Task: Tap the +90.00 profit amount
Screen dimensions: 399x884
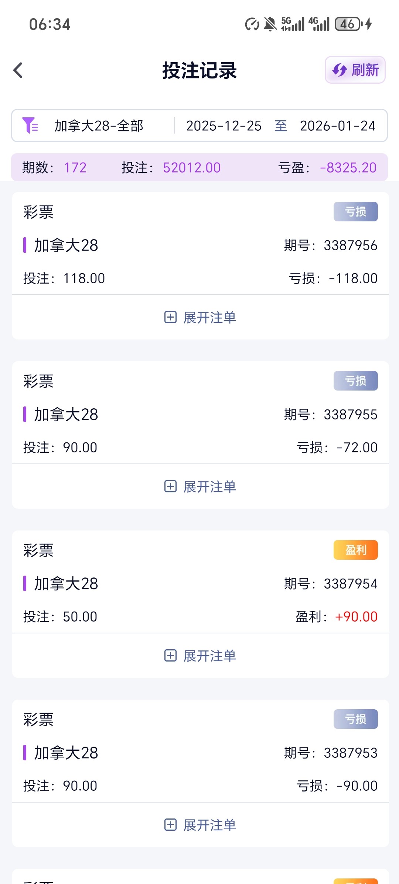Action: (356, 617)
